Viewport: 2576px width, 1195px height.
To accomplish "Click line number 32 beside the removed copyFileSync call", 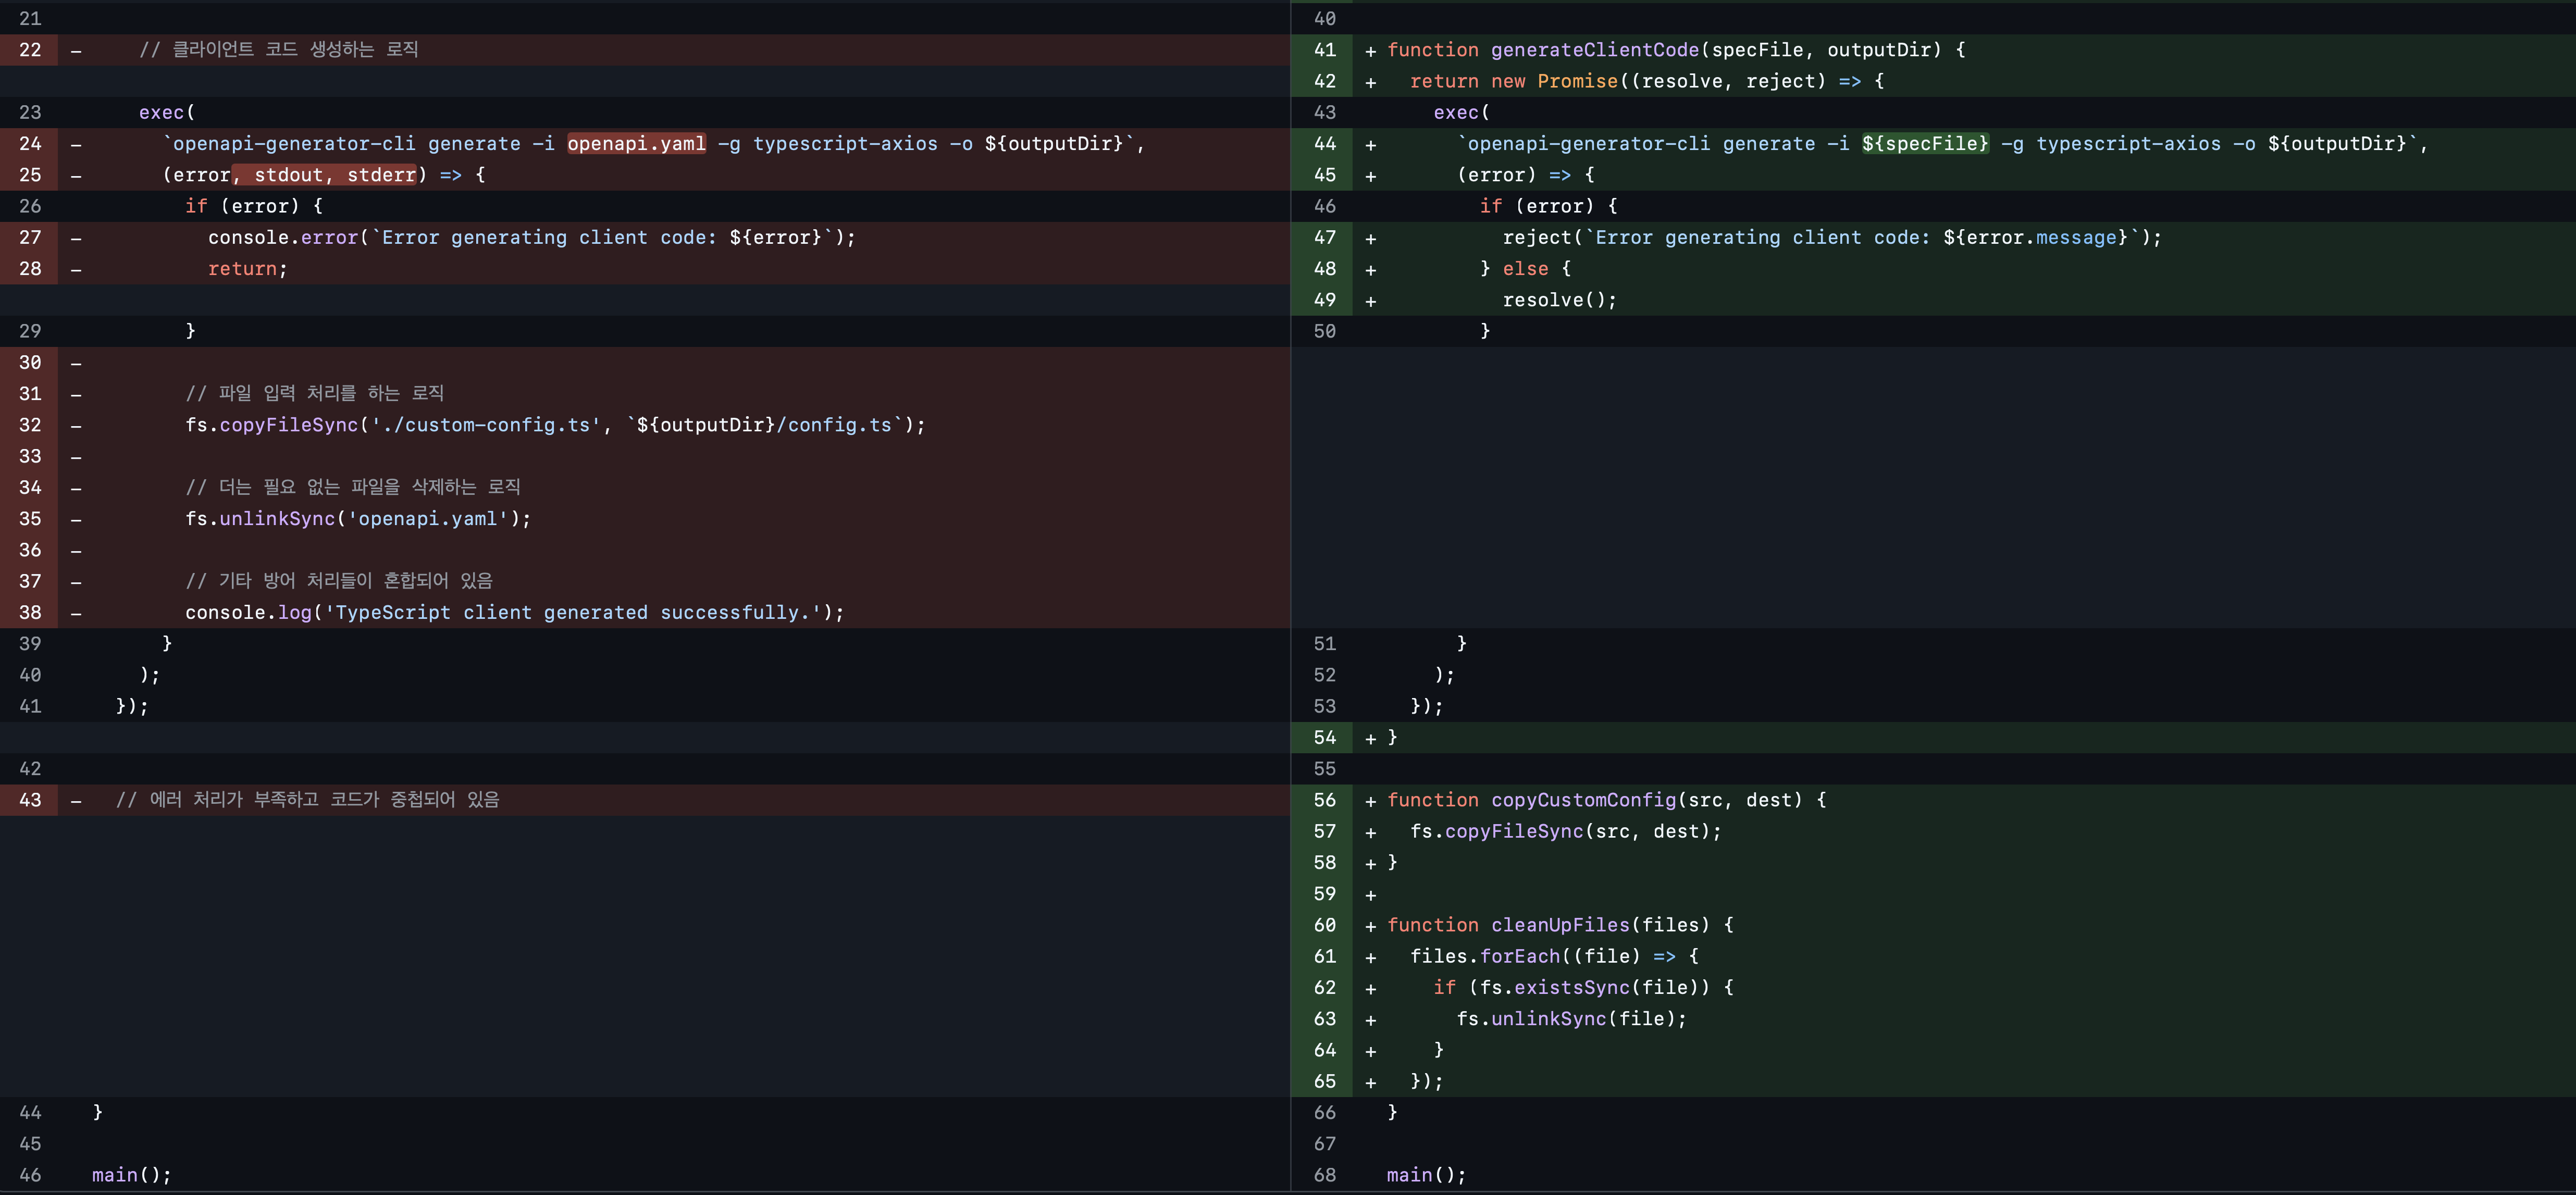I will pyautogui.click(x=30, y=425).
